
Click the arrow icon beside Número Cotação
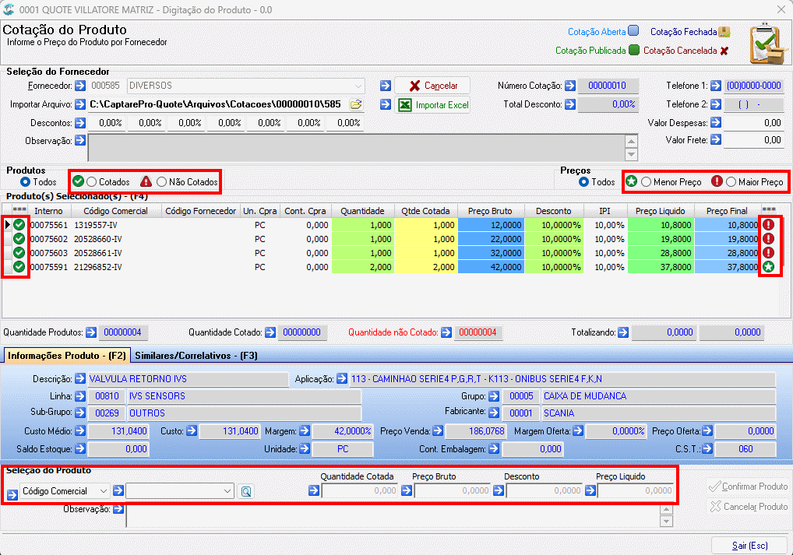click(x=570, y=86)
